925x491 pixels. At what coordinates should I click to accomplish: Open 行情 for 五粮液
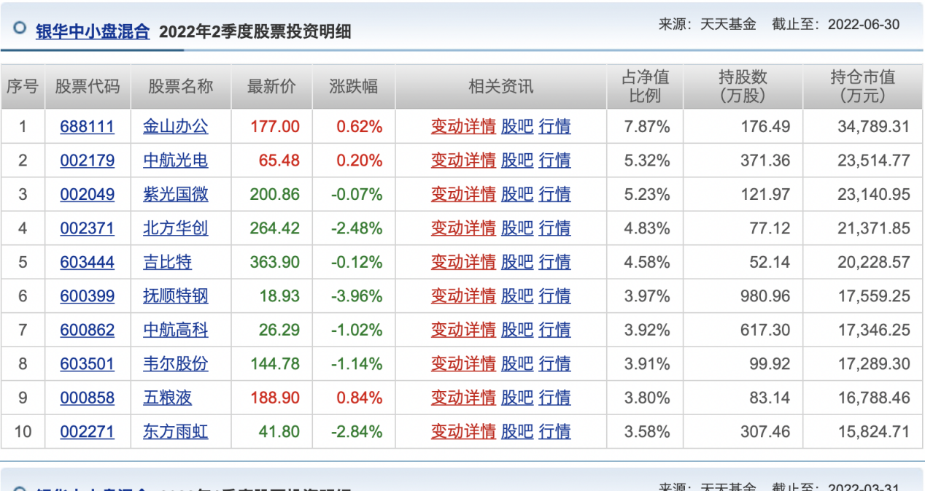(554, 398)
